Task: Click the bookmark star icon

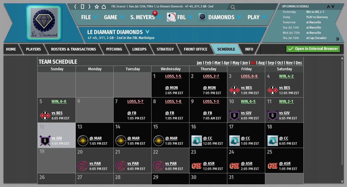Action: click(x=97, y=7)
